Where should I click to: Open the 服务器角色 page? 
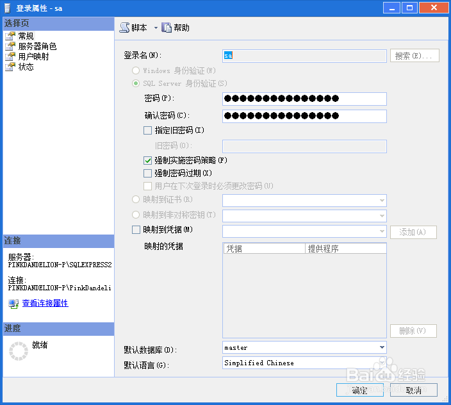click(37, 46)
